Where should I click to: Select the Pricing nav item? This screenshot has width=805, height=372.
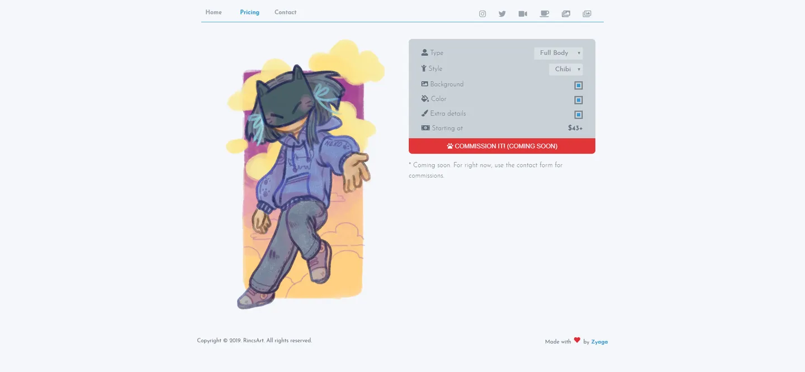(250, 12)
